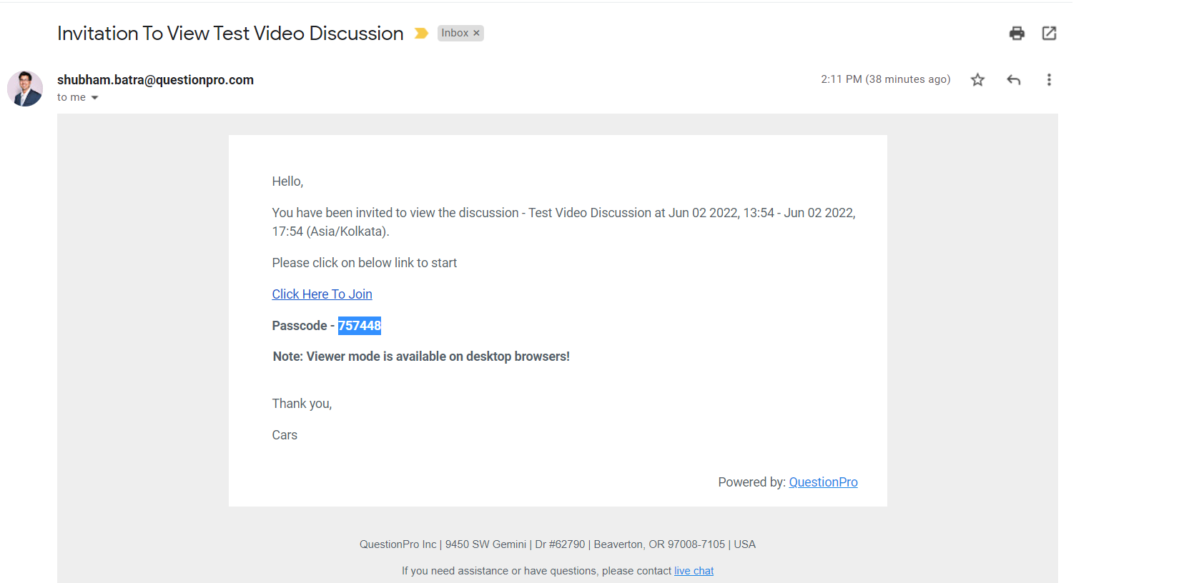Viewport: 1189px width, 583px height.
Task: Remove the Inbox label with its X
Action: click(x=476, y=34)
